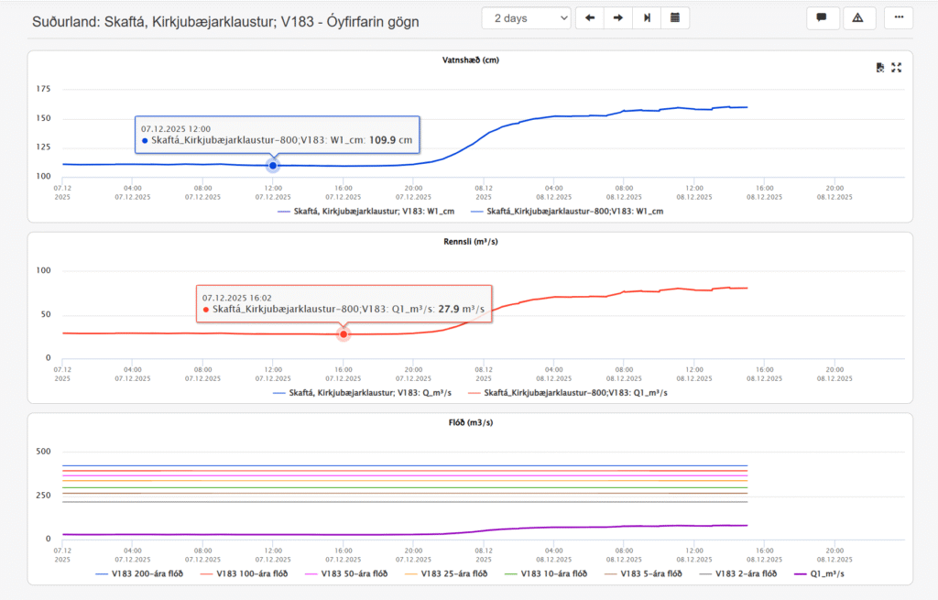Screen dimensions: 938x600
Task: Click the blue data point at 12:00
Action: point(273,165)
